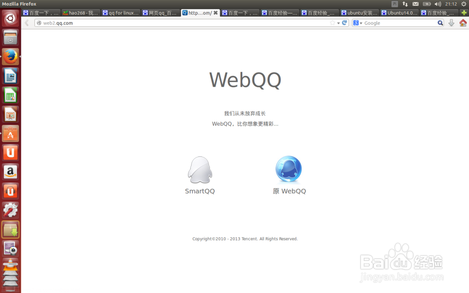
Task: Switch to the hao268 tab
Action: 81,13
